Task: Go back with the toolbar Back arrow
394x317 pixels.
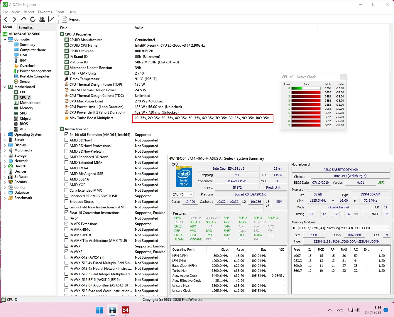Action: point(6,19)
